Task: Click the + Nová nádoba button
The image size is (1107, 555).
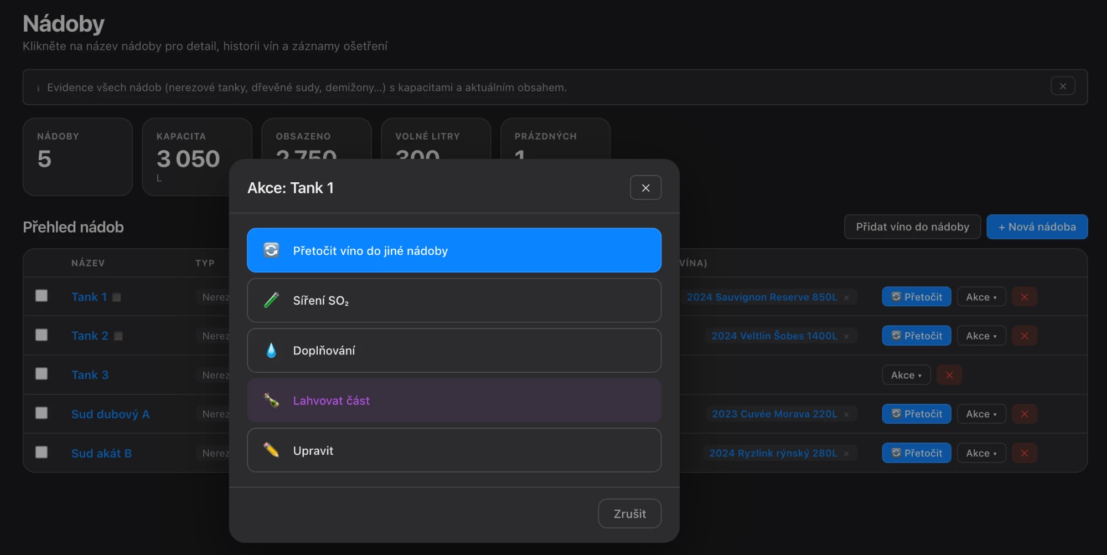Action: tap(1037, 227)
